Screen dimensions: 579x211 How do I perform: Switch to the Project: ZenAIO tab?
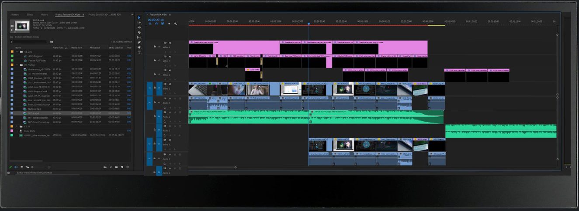[x=104, y=14]
